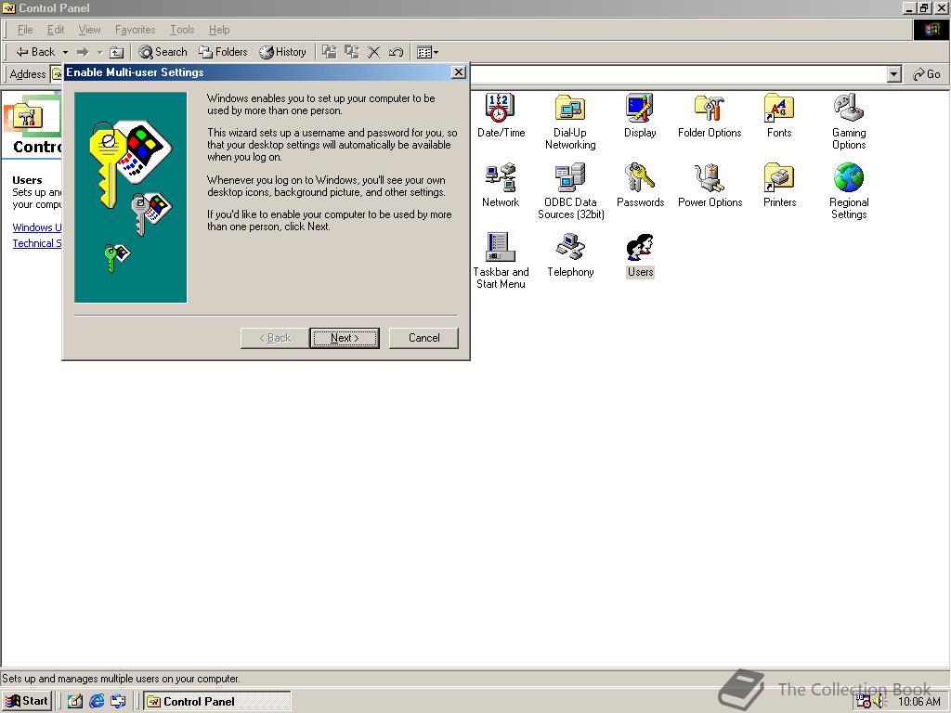951x713 pixels.
Task: Launch Internet Explorer from Quick Launch
Action: click(97, 702)
